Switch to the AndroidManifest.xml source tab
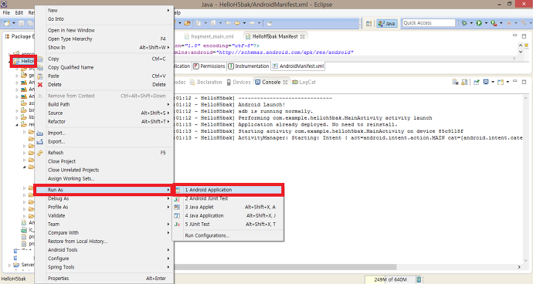This screenshot has width=533, height=284. coord(298,66)
